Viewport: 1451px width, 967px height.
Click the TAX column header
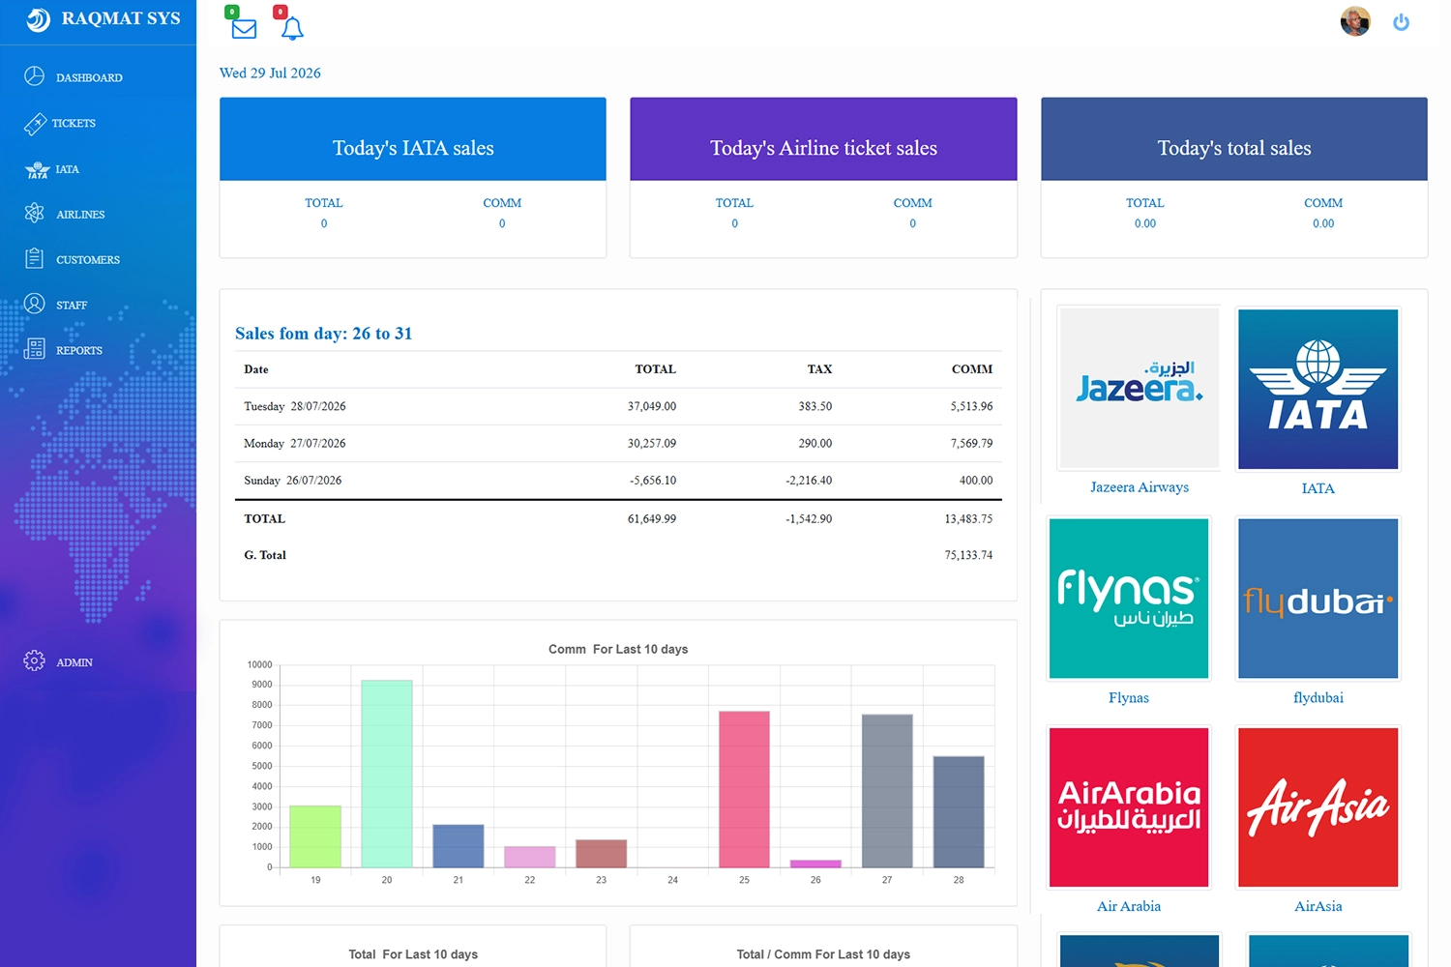819,369
